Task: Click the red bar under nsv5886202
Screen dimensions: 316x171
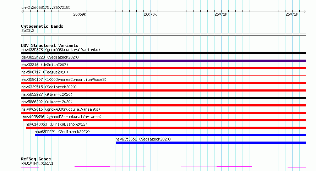Action: (x=163, y=105)
